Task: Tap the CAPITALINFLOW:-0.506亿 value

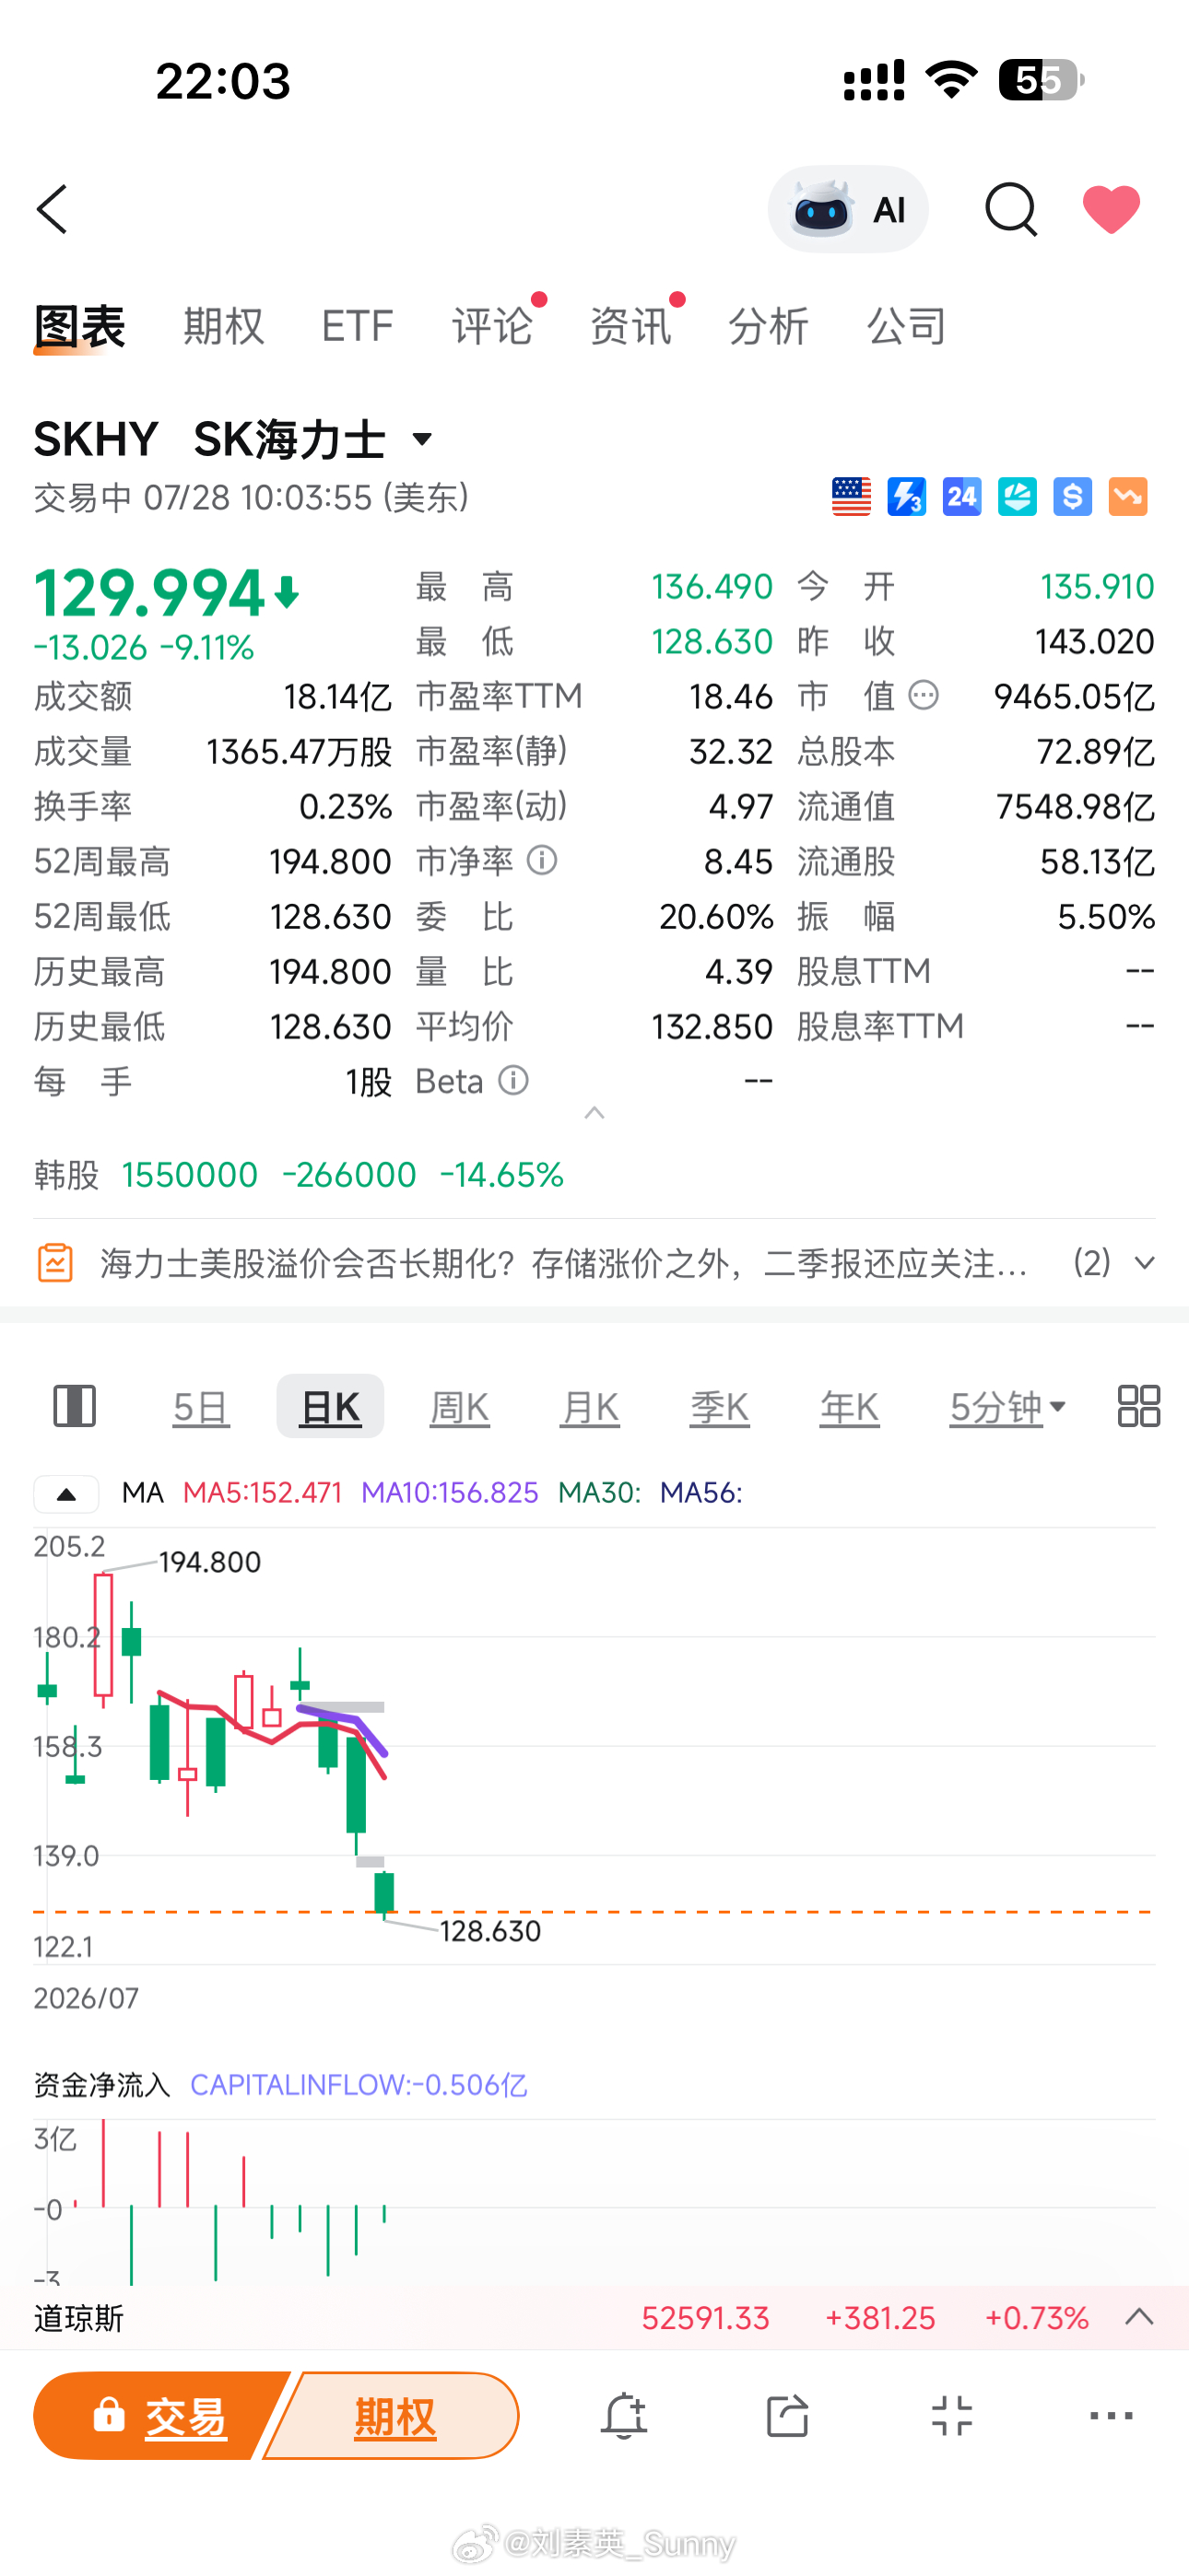Action: [359, 2085]
